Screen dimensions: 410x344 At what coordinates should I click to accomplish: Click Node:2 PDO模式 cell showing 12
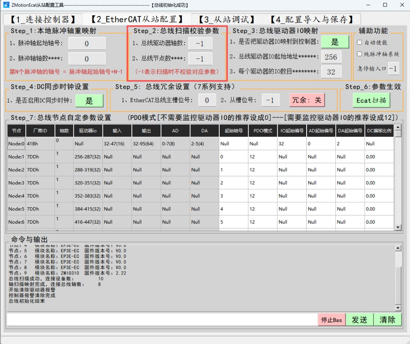click(x=263, y=170)
